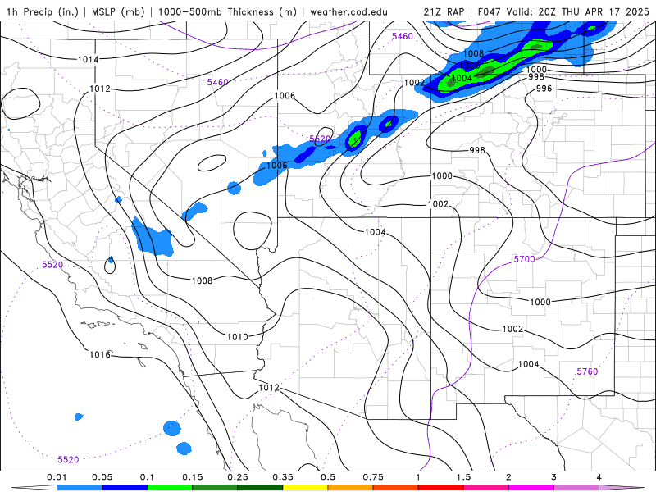Image resolution: width=656 pixels, height=492 pixels.
Task: Click the orange-red 0.75–1 legend swatch
Action: 396,488
